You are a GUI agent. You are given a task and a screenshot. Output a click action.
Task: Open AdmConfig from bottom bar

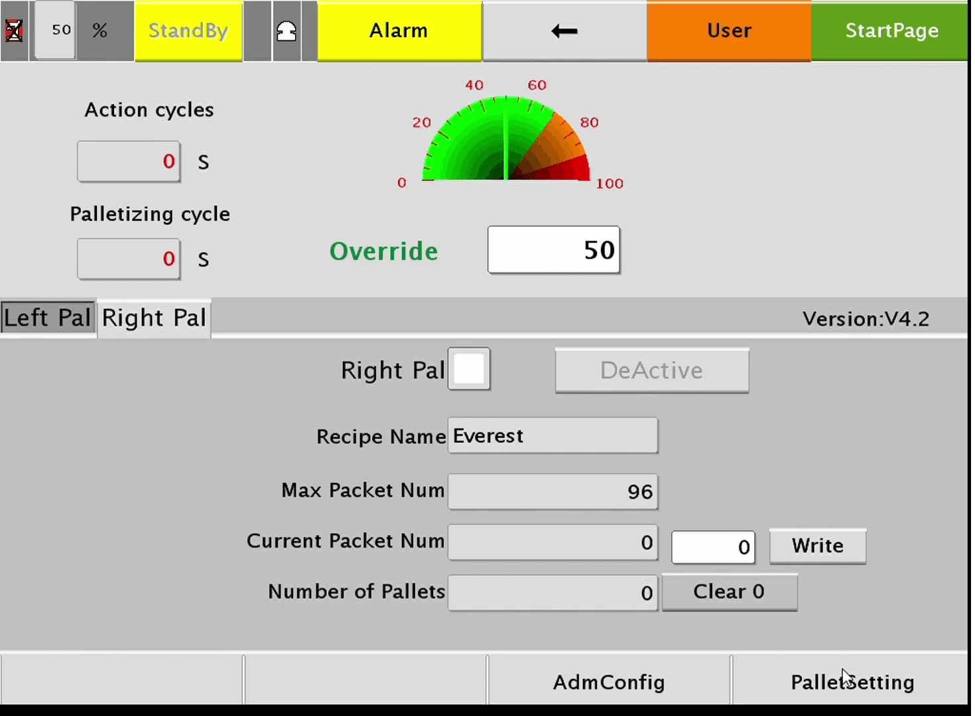pos(608,682)
